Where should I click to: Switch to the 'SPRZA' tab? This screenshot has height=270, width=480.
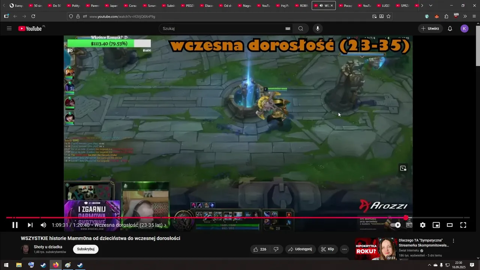[x=403, y=6]
